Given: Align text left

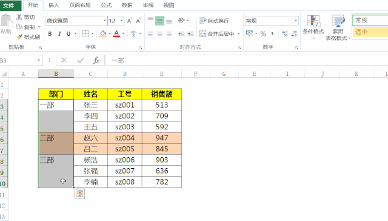Looking at the screenshot, I should 150,33.
